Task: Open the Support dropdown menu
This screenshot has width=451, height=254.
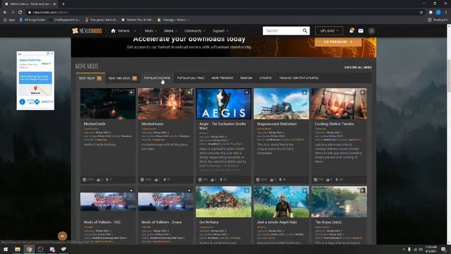Action: 221,31
